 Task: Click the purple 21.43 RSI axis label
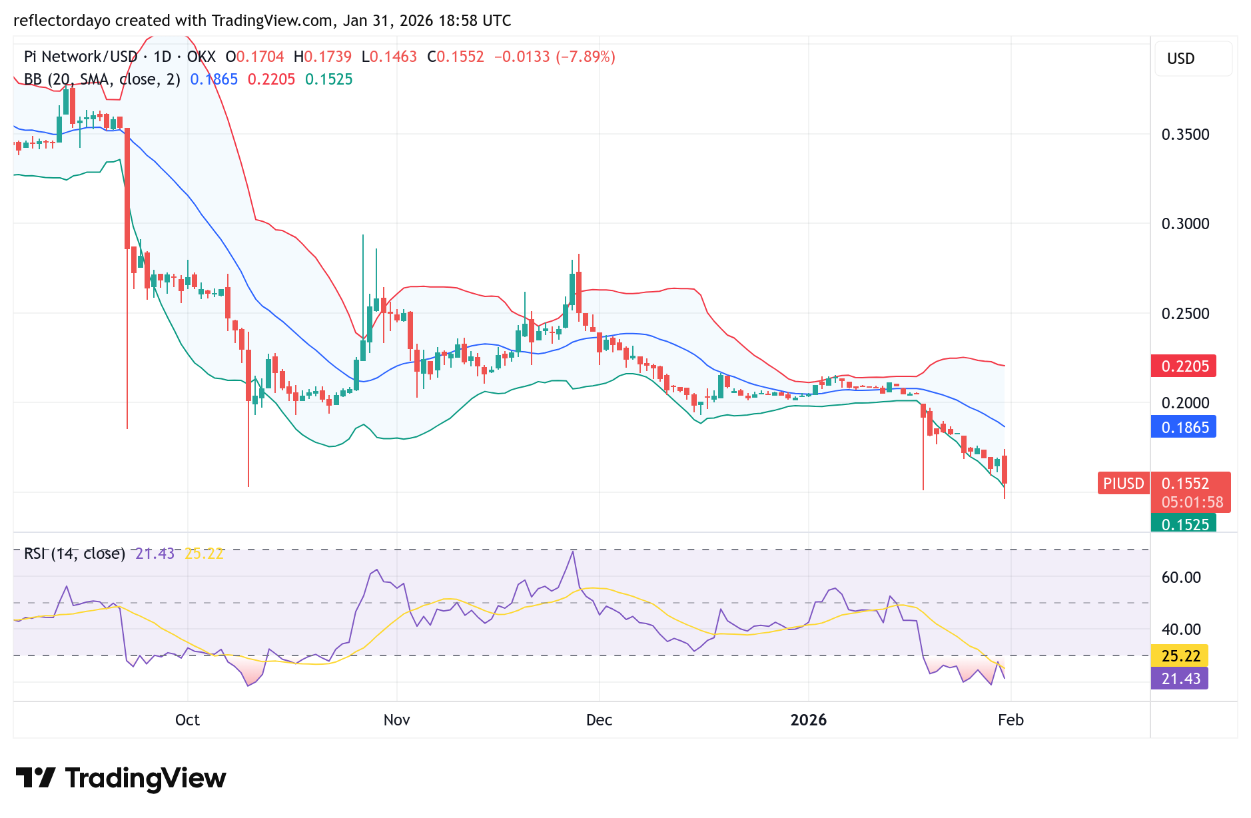click(1180, 678)
